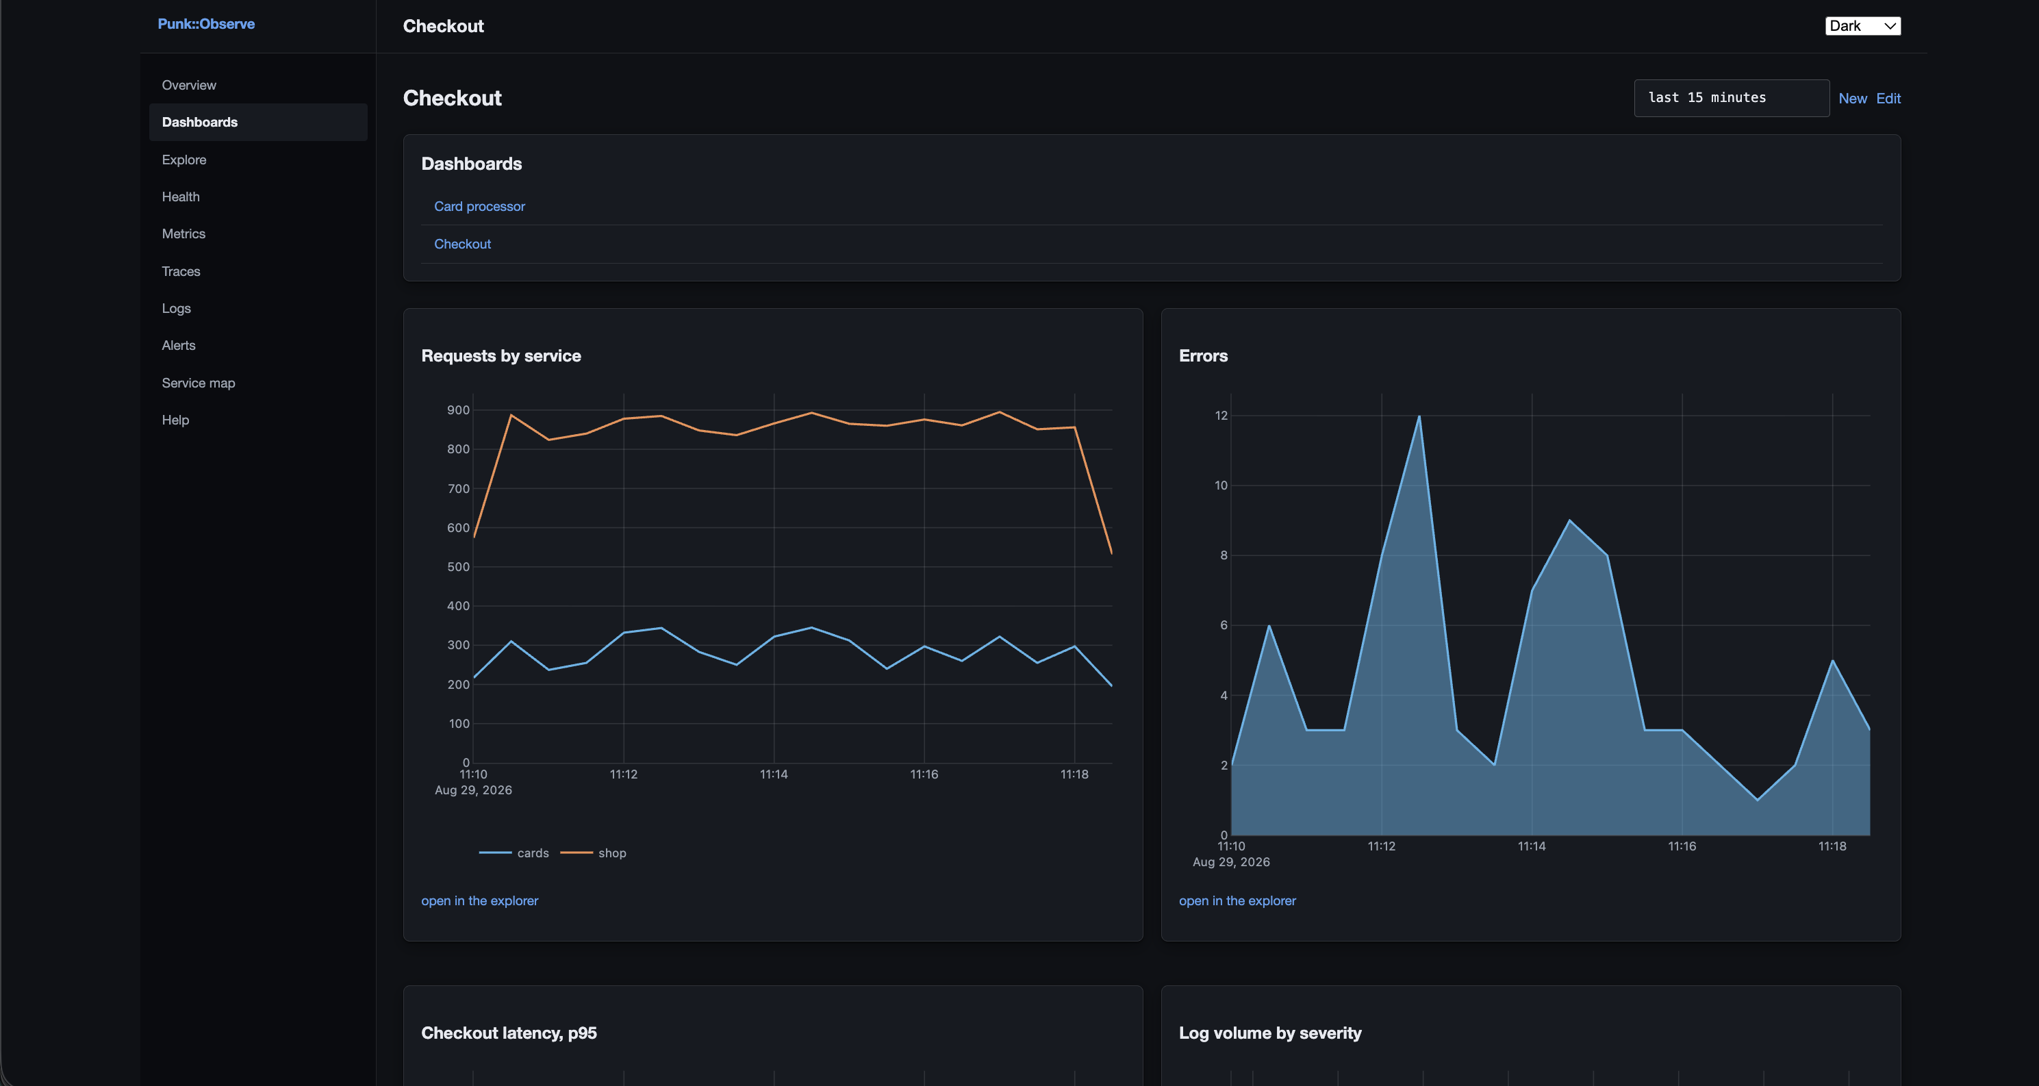Click the 'Aug 29, 2026' date under Requests chart

473,790
